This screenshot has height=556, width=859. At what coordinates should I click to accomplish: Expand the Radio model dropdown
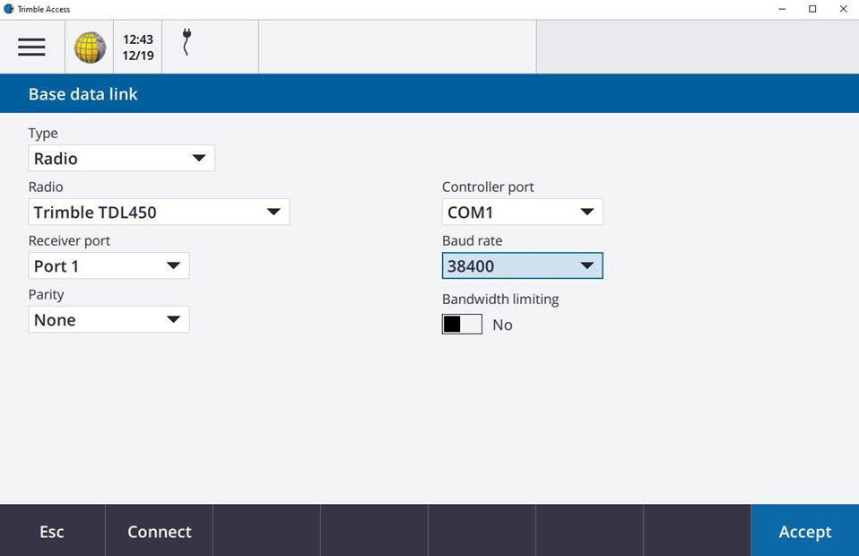pyautogui.click(x=159, y=213)
